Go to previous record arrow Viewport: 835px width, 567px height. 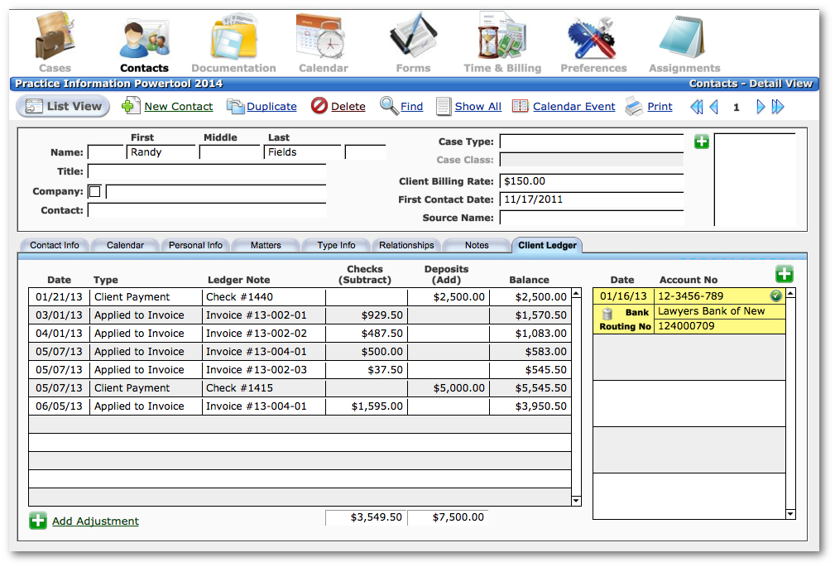tap(713, 107)
